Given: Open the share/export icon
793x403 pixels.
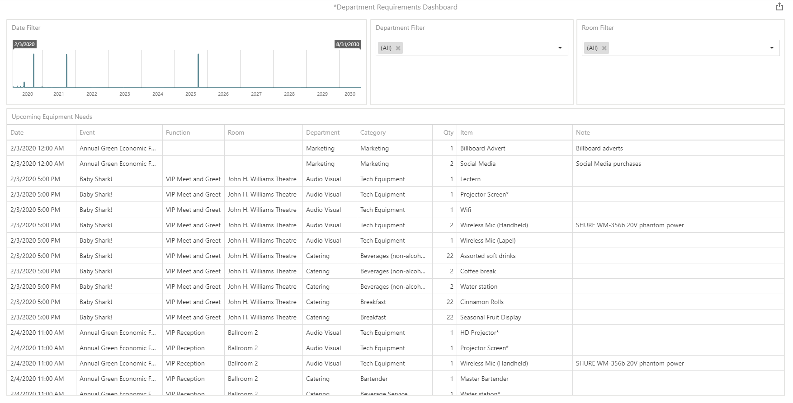Looking at the screenshot, I should (779, 7).
